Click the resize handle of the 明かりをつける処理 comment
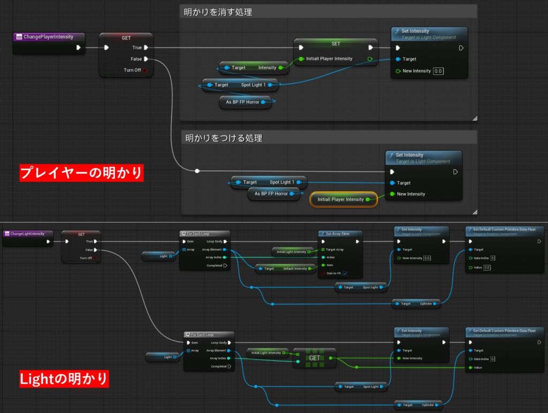This screenshot has width=548, height=413. point(475,212)
